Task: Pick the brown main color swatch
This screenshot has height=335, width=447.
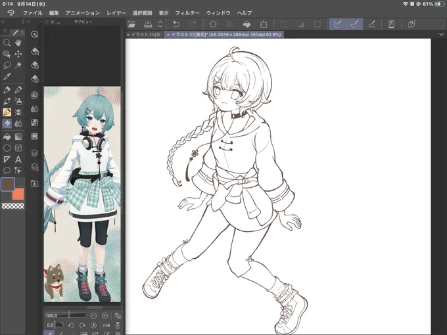Action: tap(8, 185)
